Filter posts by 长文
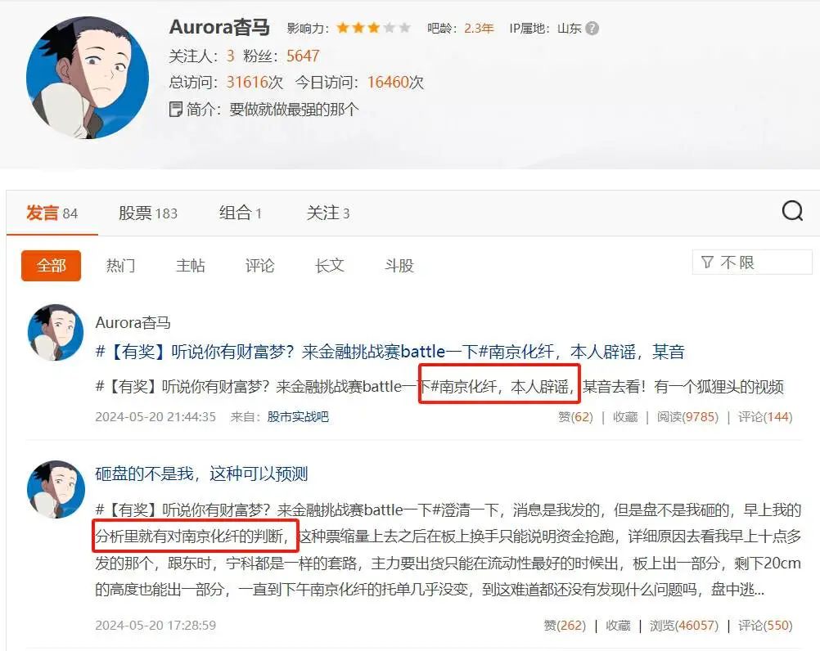This screenshot has width=820, height=651. [x=330, y=266]
